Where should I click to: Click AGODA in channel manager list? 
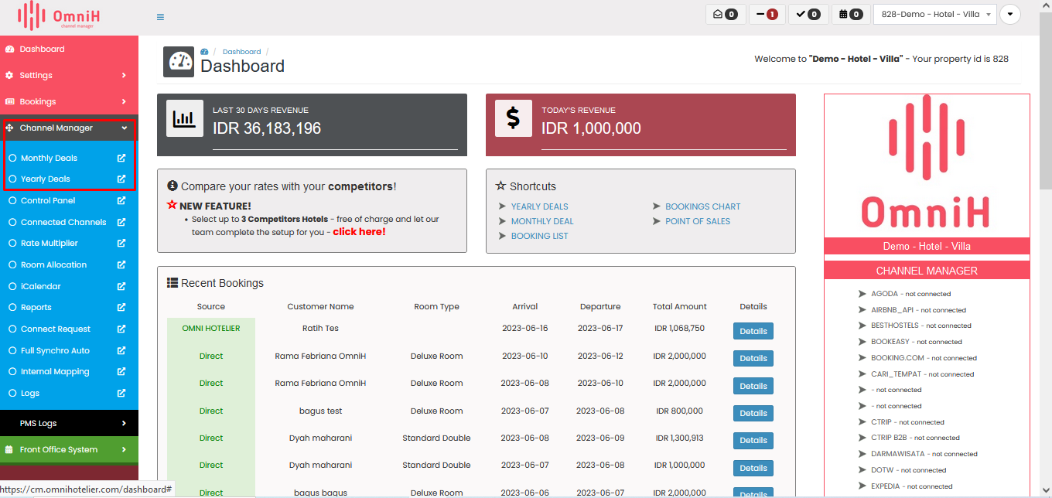(x=884, y=294)
